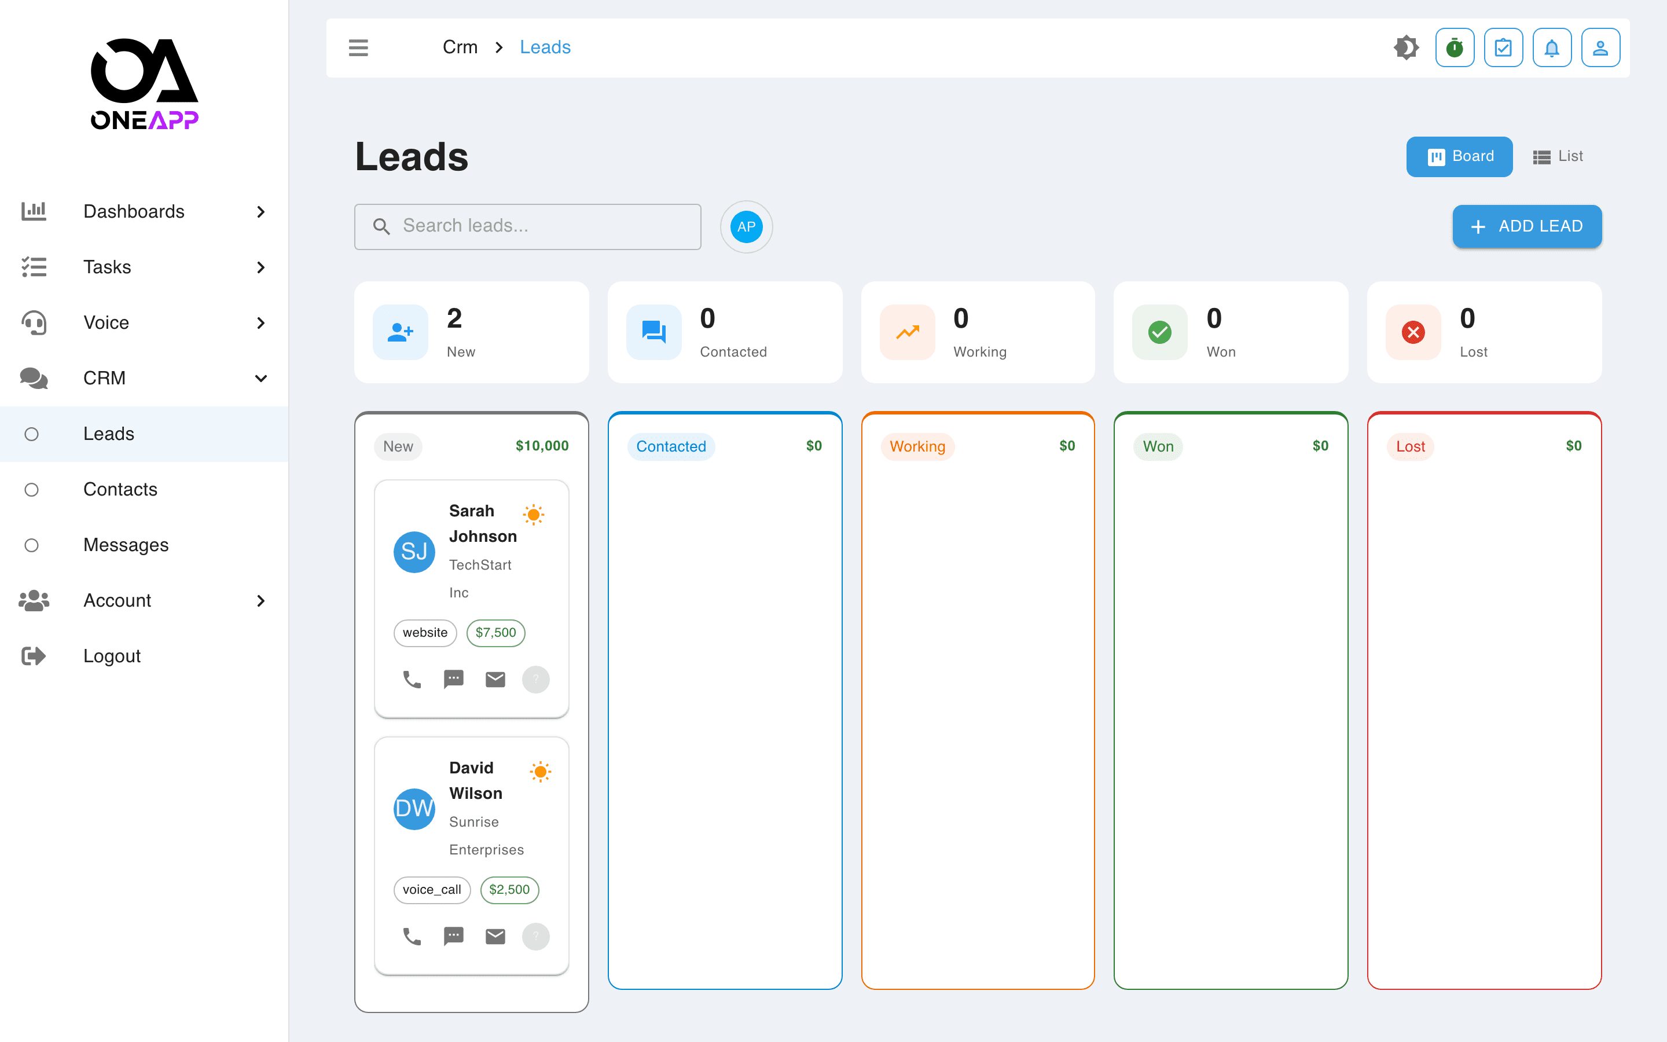Open the timer/stopwatch tool in the top bar
This screenshot has width=1667, height=1042.
1454,47
